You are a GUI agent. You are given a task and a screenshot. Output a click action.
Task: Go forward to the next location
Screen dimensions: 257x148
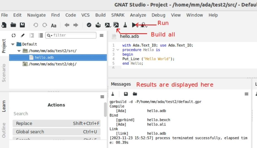pos(76,25)
